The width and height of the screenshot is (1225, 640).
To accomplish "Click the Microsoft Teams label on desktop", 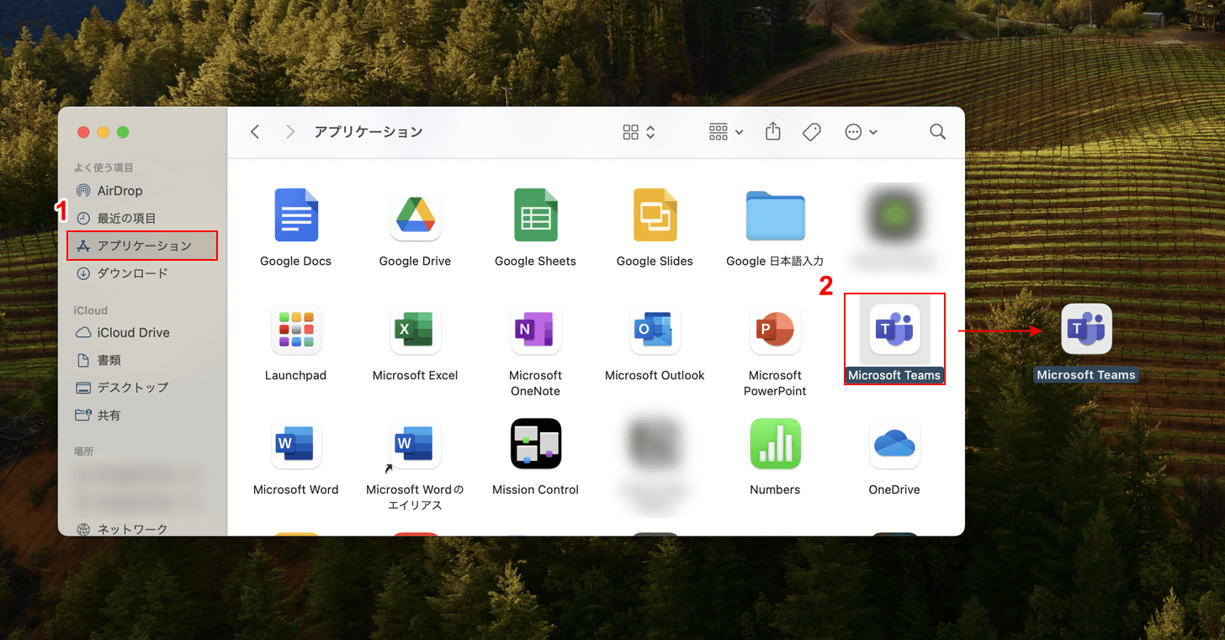I will [1086, 375].
